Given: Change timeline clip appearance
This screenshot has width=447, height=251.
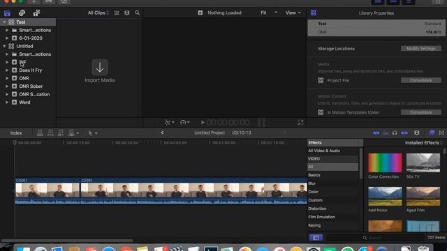Looking at the screenshot, I should pos(417,132).
